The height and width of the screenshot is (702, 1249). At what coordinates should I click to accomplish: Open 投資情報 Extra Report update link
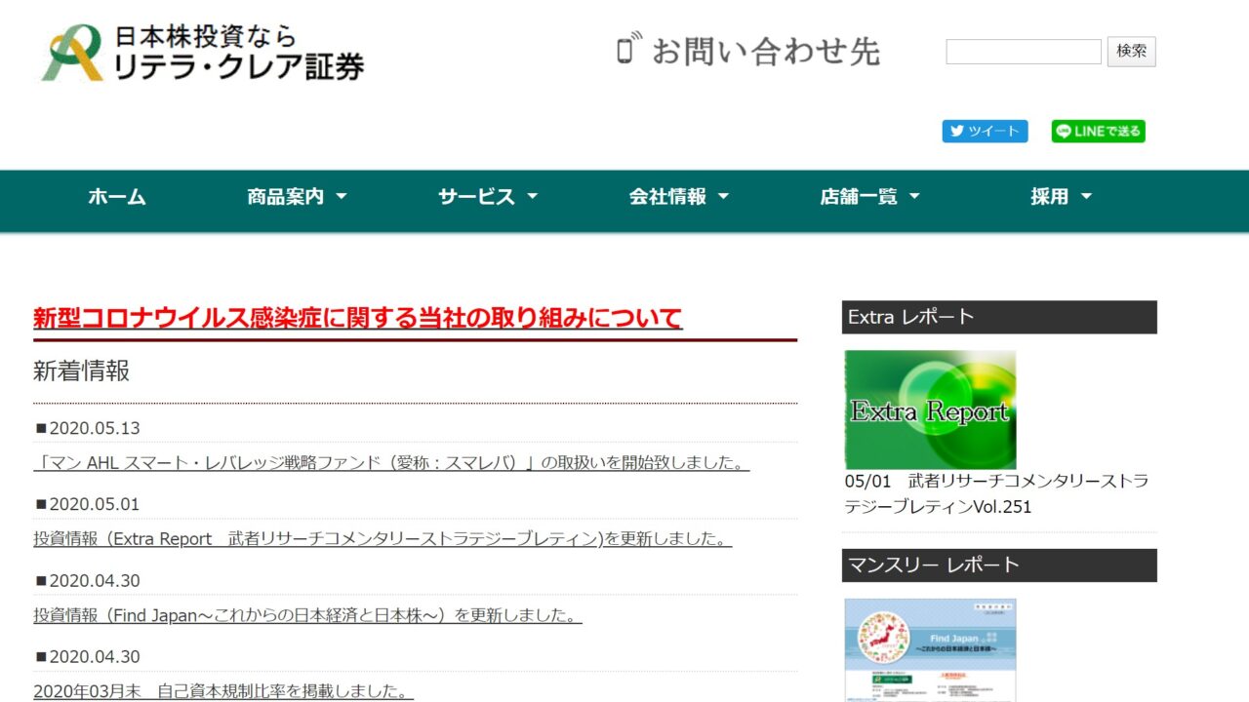tap(383, 538)
